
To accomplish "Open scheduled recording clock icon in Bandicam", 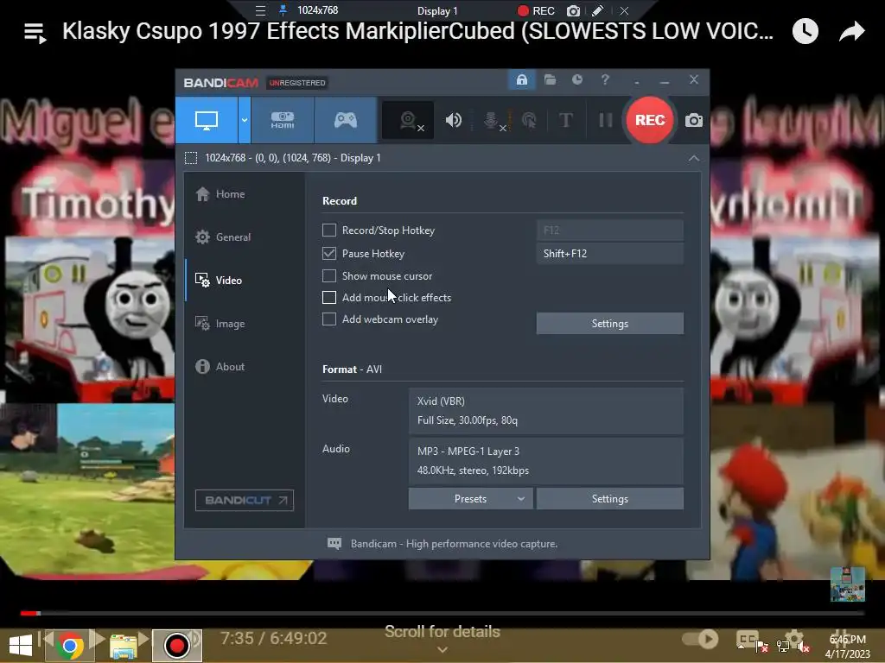I will point(576,80).
